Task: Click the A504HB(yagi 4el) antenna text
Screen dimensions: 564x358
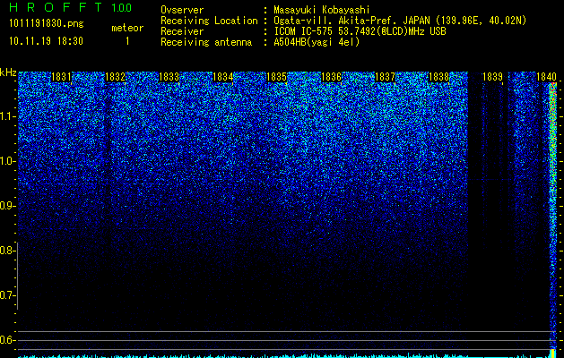Action: [317, 42]
